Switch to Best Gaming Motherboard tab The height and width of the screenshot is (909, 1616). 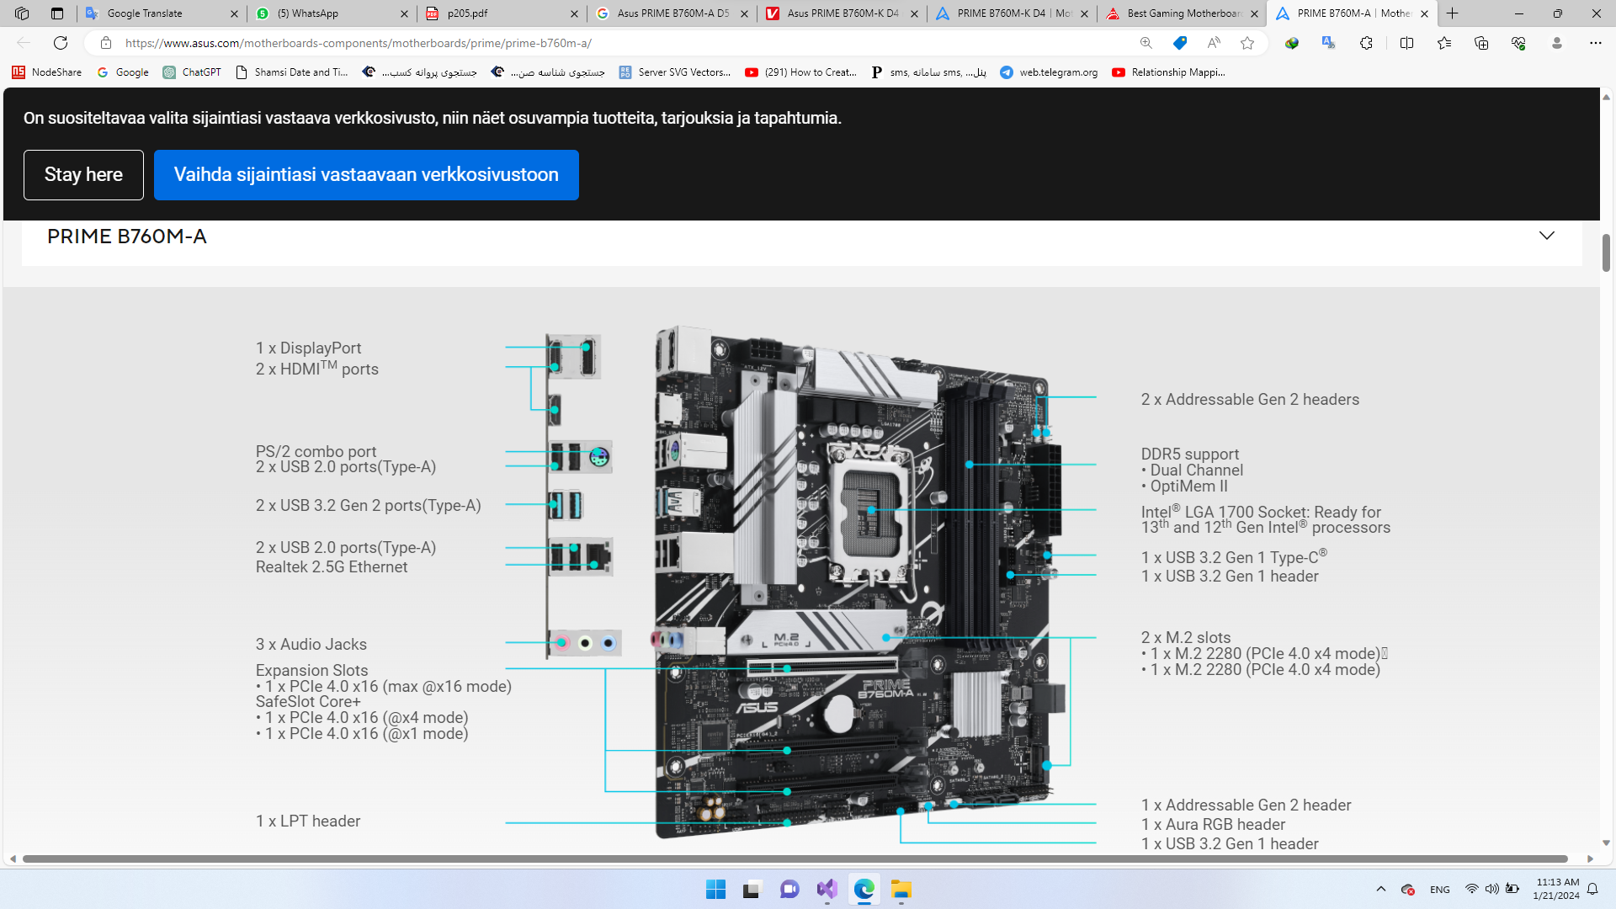coord(1182,13)
